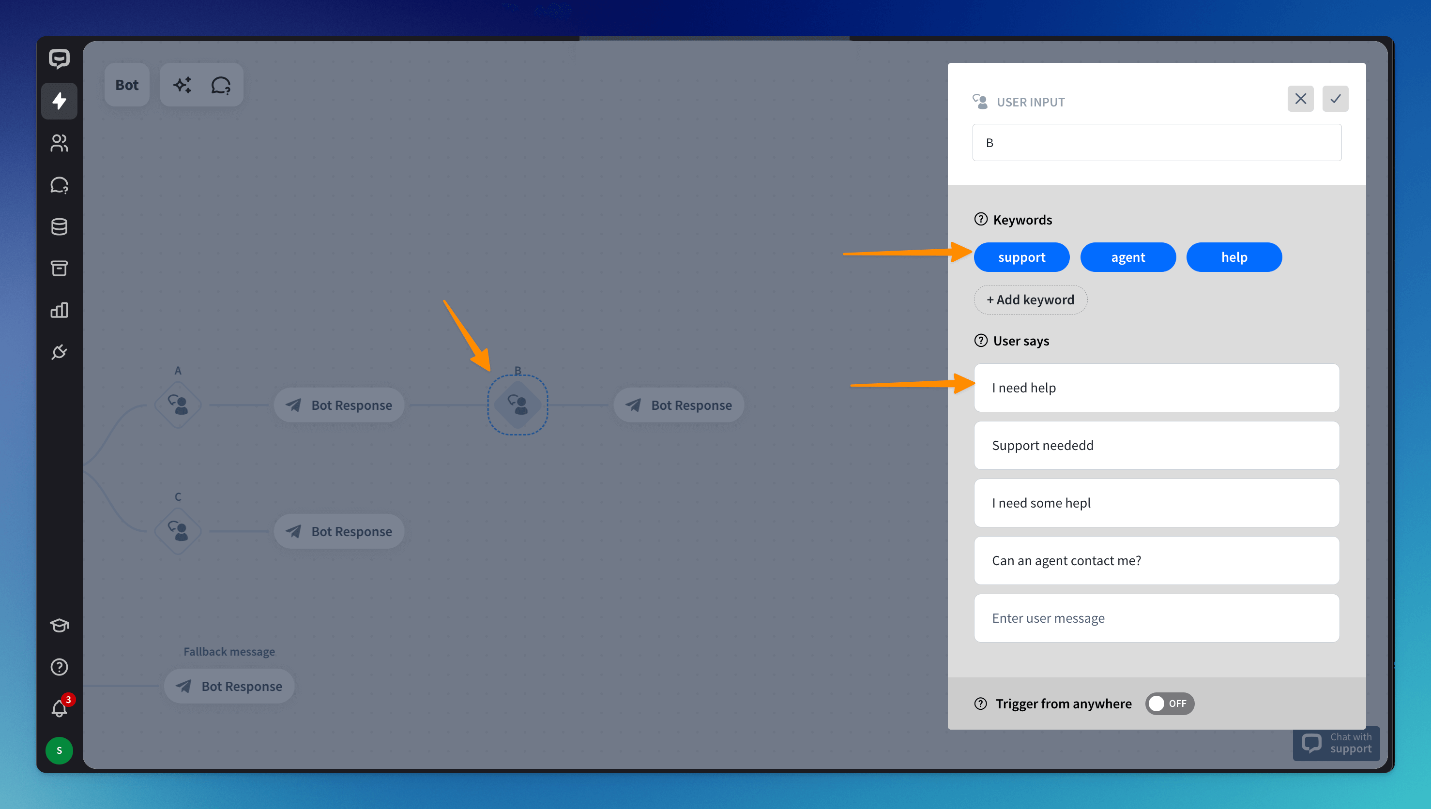
Task: Select the 'support' keyword chip
Action: pyautogui.click(x=1021, y=257)
